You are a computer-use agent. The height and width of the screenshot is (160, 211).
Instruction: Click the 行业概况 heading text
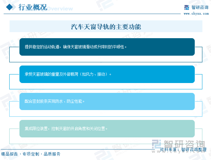click(33, 7)
